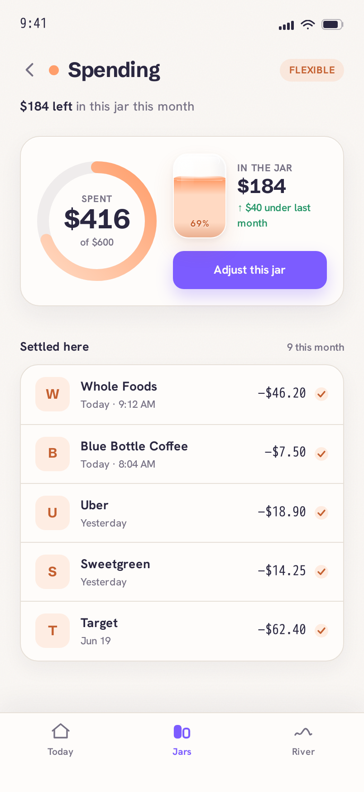Open the Sweetgreen S avatar icon
The height and width of the screenshot is (792, 364).
click(53, 572)
